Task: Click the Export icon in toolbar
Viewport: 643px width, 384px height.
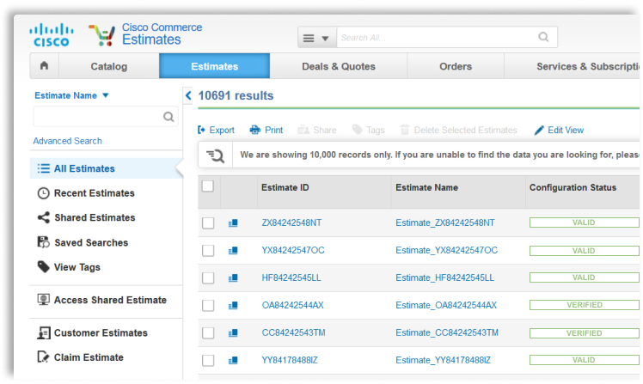Action: point(202,131)
